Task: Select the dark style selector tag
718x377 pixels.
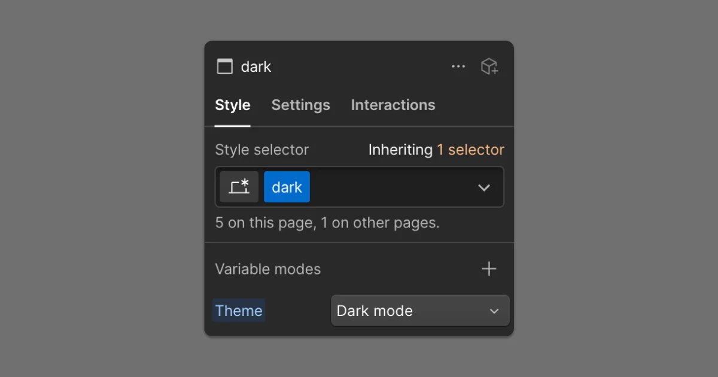Action: 287,187
